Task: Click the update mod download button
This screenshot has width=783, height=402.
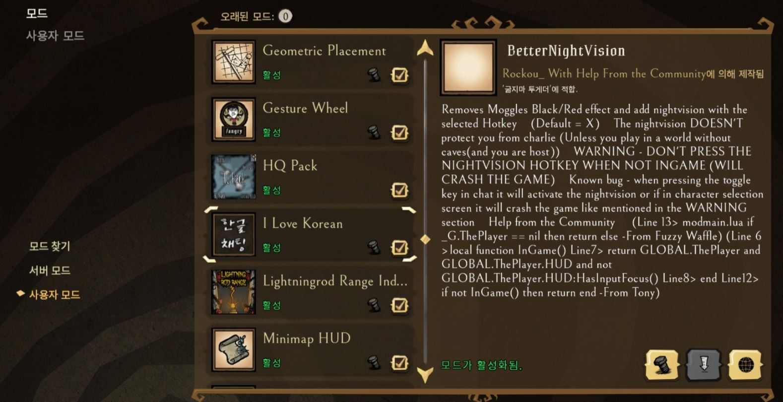Action: (x=704, y=365)
